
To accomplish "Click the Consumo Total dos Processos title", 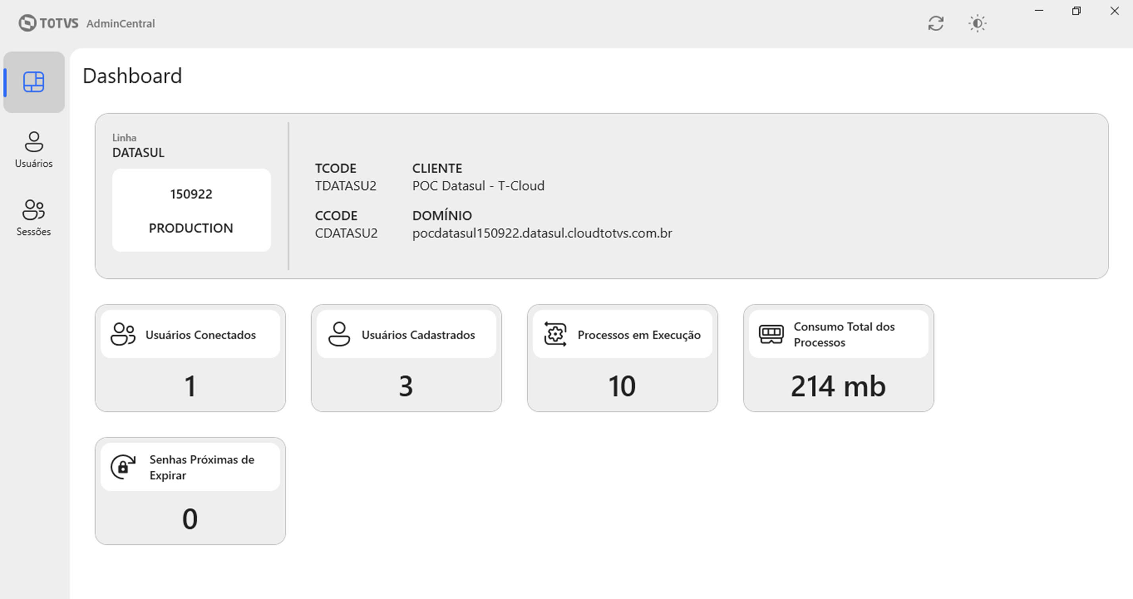I will 844,334.
